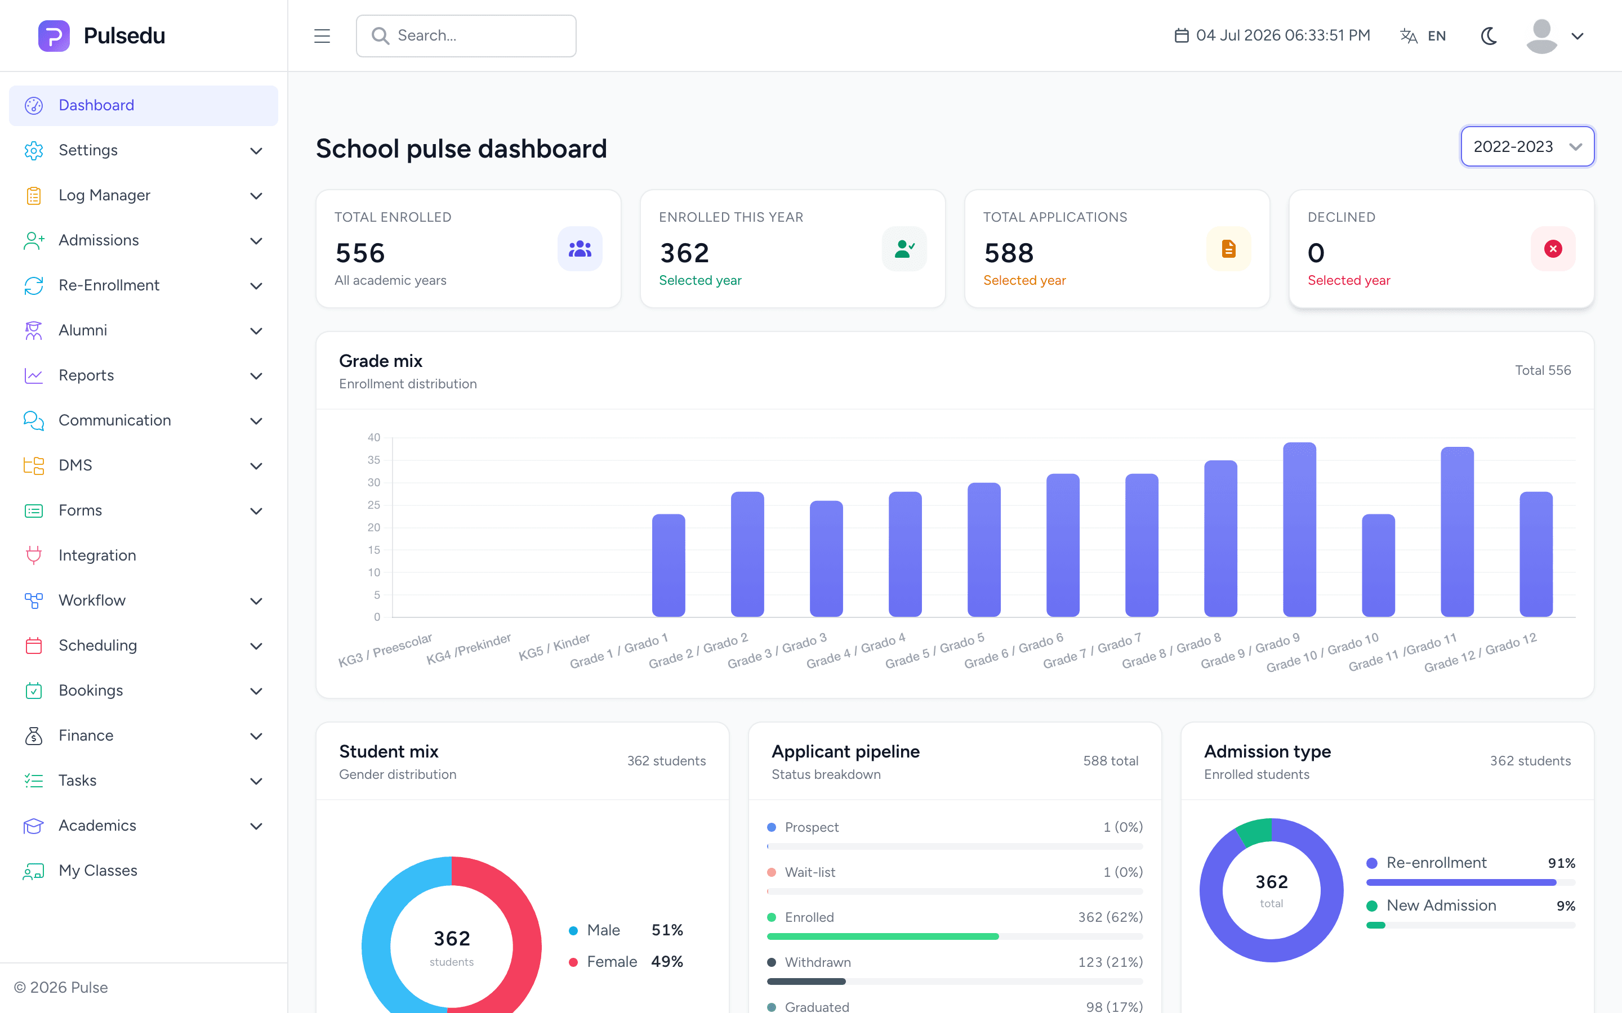Click the Male legend color dot

click(x=573, y=930)
